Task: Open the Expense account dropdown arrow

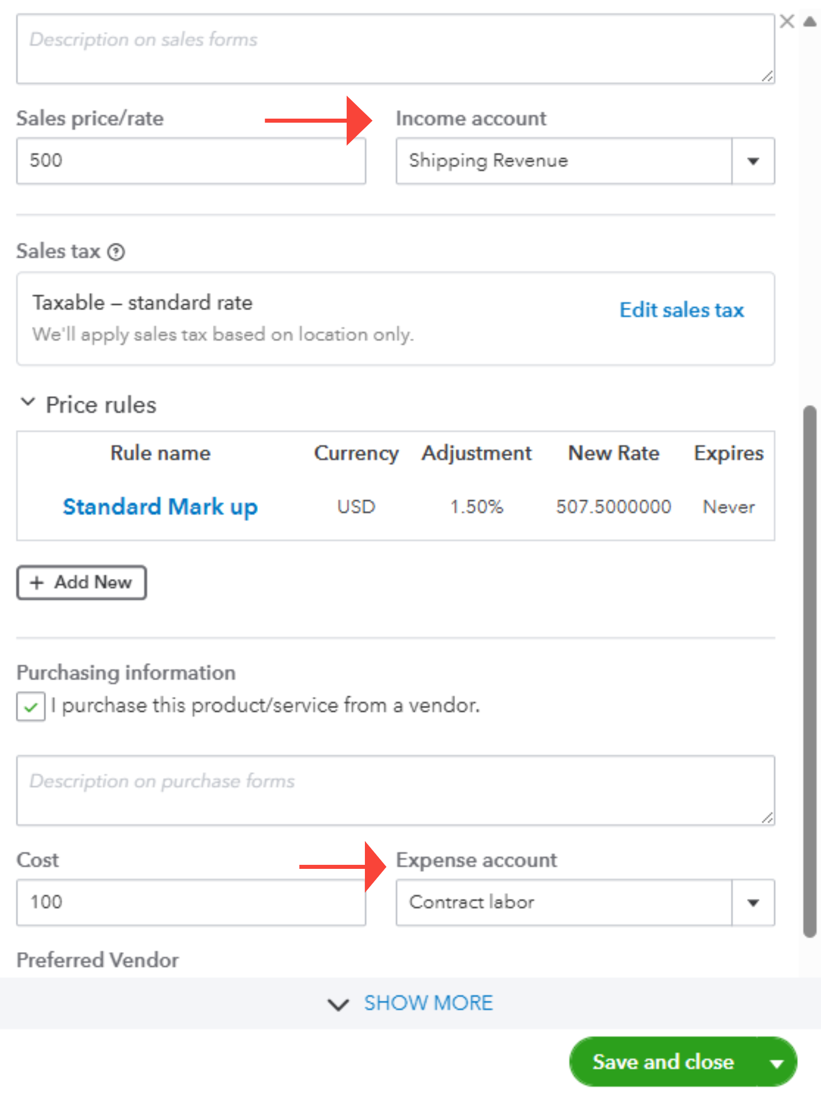Action: click(x=753, y=903)
